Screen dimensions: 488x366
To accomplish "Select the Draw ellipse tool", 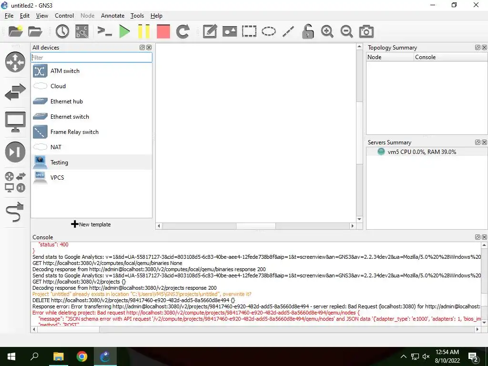I will point(269,31).
